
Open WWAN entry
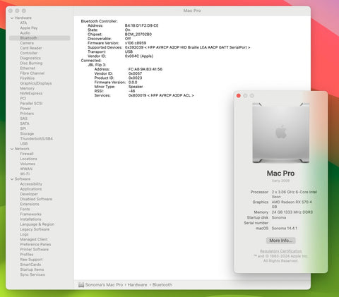[26, 169]
